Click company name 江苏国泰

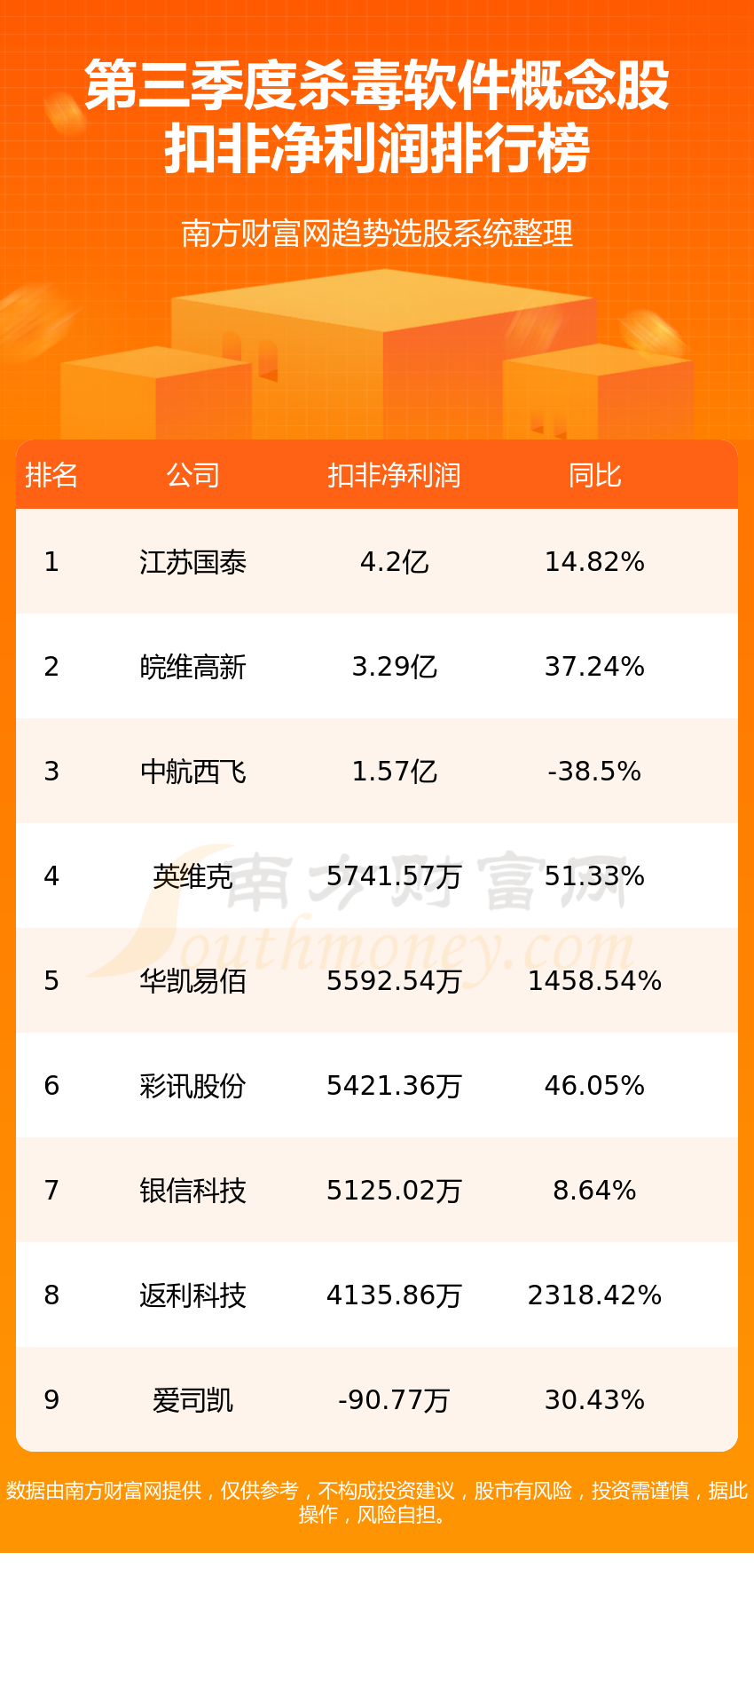pos(192,562)
